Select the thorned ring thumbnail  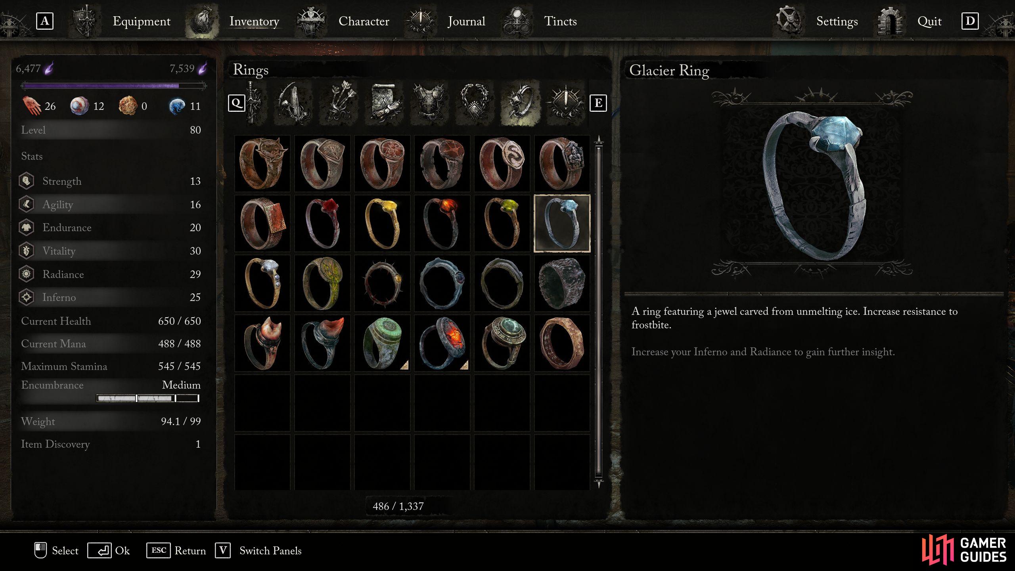tap(382, 283)
